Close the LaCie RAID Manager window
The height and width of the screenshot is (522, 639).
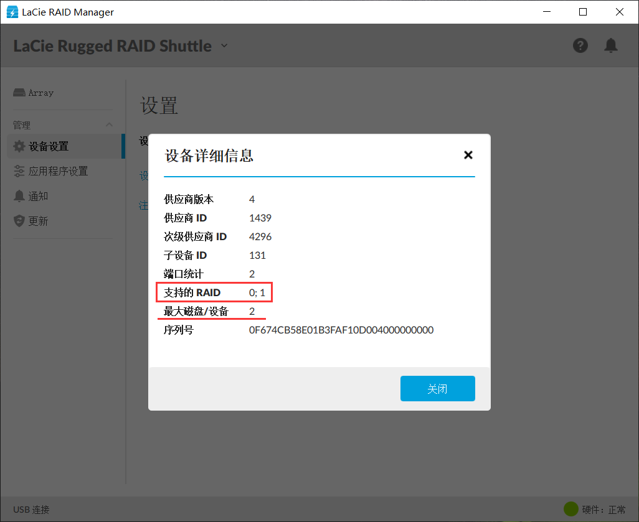620,12
